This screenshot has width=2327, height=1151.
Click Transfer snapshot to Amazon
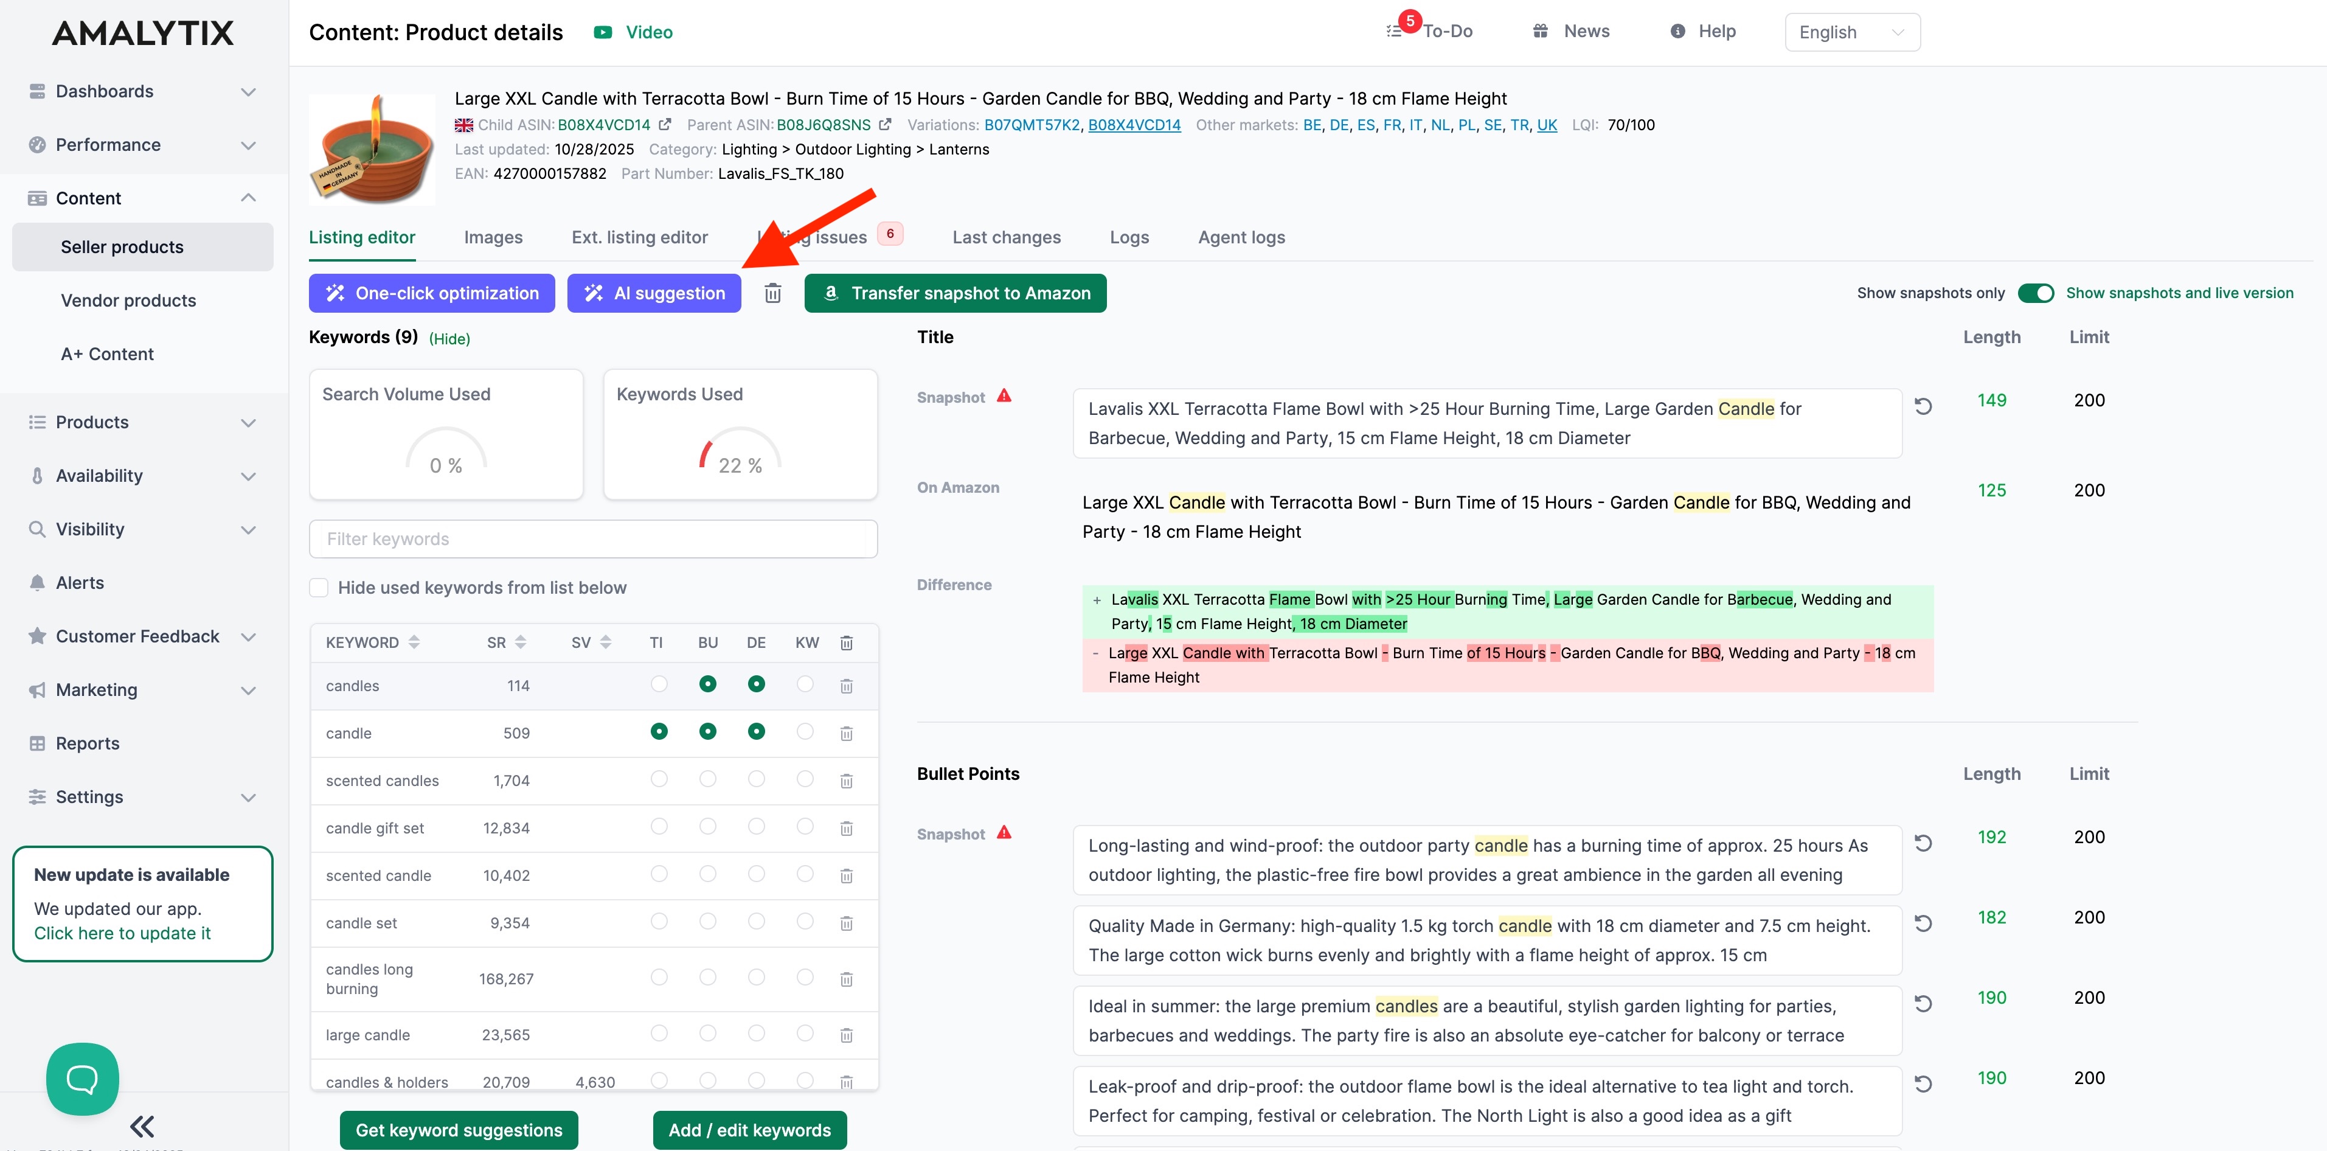click(955, 293)
